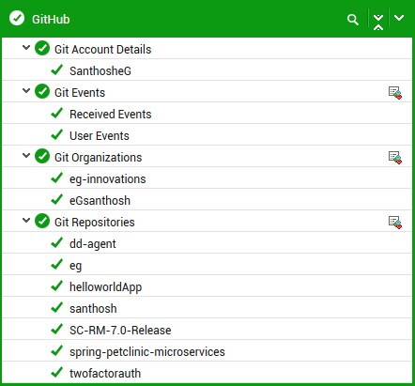The width and height of the screenshot is (415, 386).
Task: Open search in the GitHub header
Action: tap(353, 20)
